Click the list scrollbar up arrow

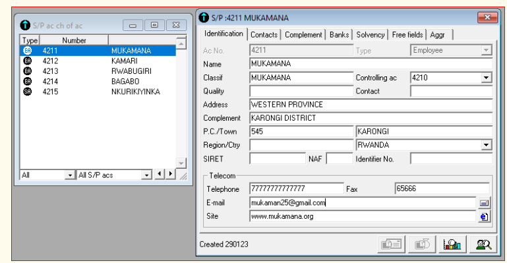181,44
